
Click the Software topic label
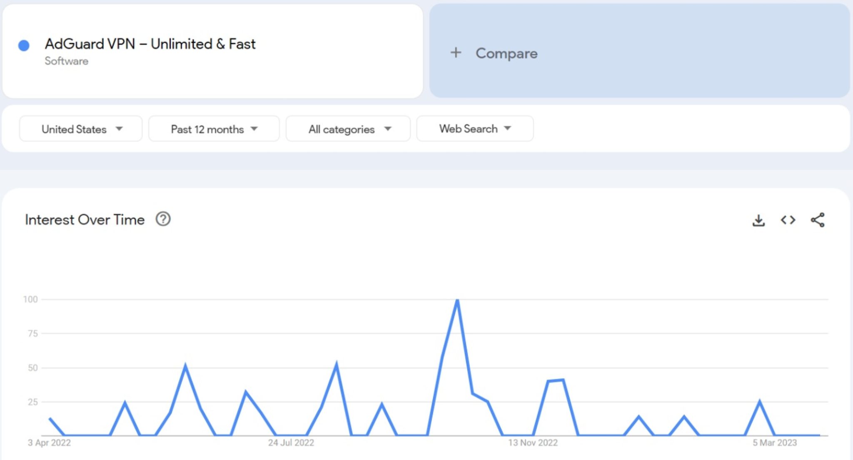(67, 61)
